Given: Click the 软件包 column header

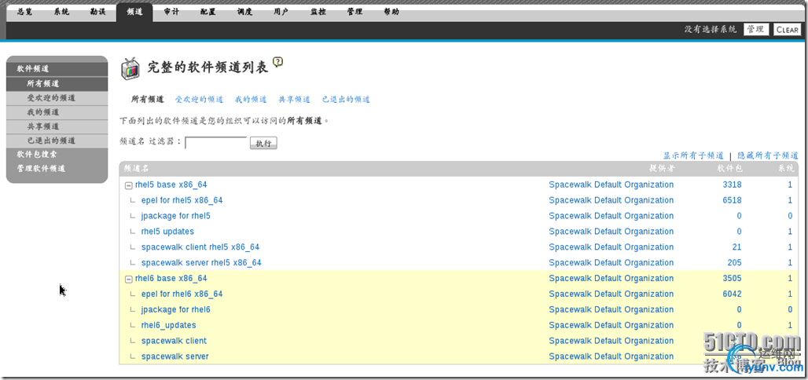Looking at the screenshot, I should tap(729, 168).
